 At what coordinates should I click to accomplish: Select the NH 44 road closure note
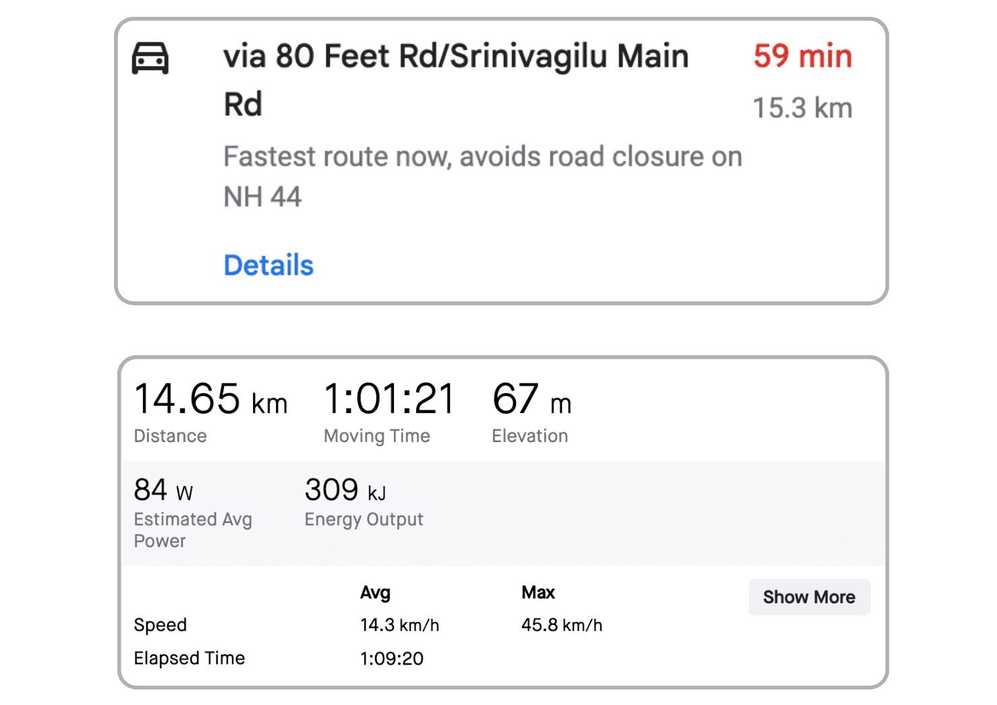click(x=482, y=177)
